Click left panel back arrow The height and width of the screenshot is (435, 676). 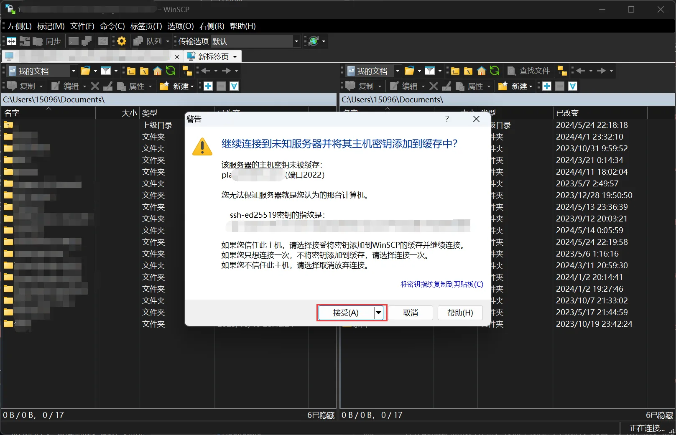pyautogui.click(x=206, y=71)
